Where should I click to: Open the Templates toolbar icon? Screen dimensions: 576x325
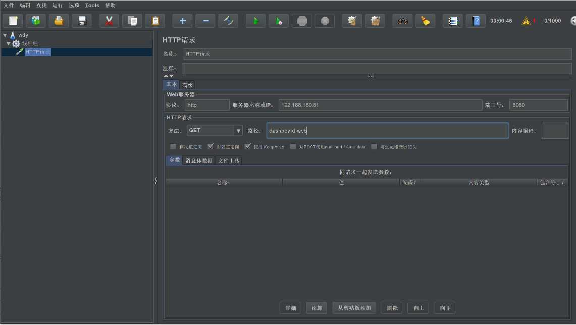coord(36,21)
